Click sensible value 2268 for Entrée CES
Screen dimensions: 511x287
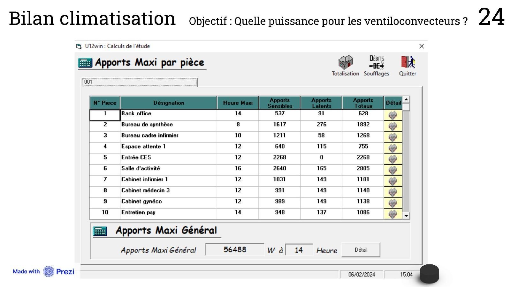coord(279,157)
